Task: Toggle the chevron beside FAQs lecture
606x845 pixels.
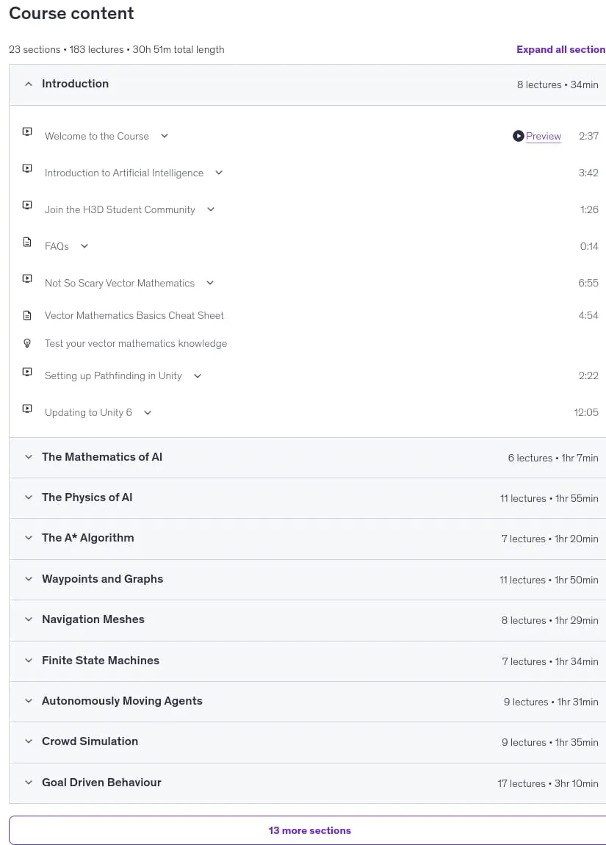Action: 84,246
